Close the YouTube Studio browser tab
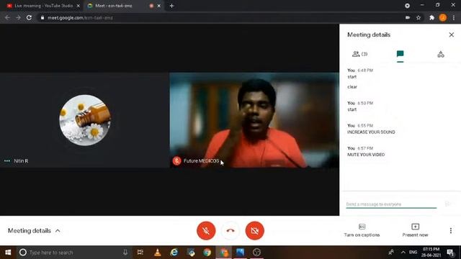 coord(79,6)
